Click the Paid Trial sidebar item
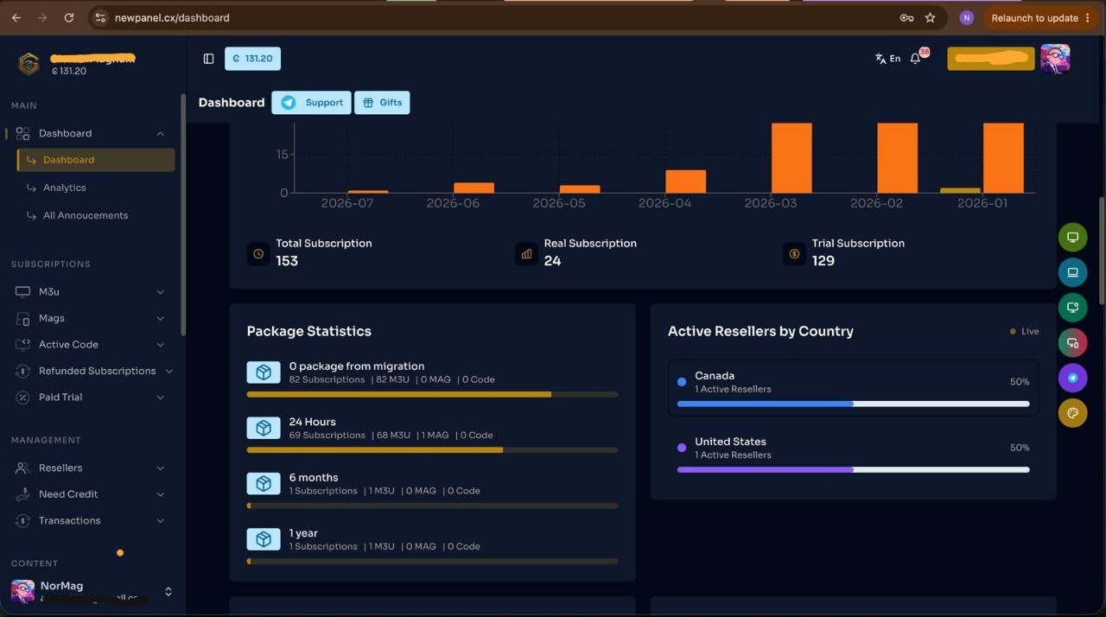Screen dimensions: 1106x617 (90, 398)
